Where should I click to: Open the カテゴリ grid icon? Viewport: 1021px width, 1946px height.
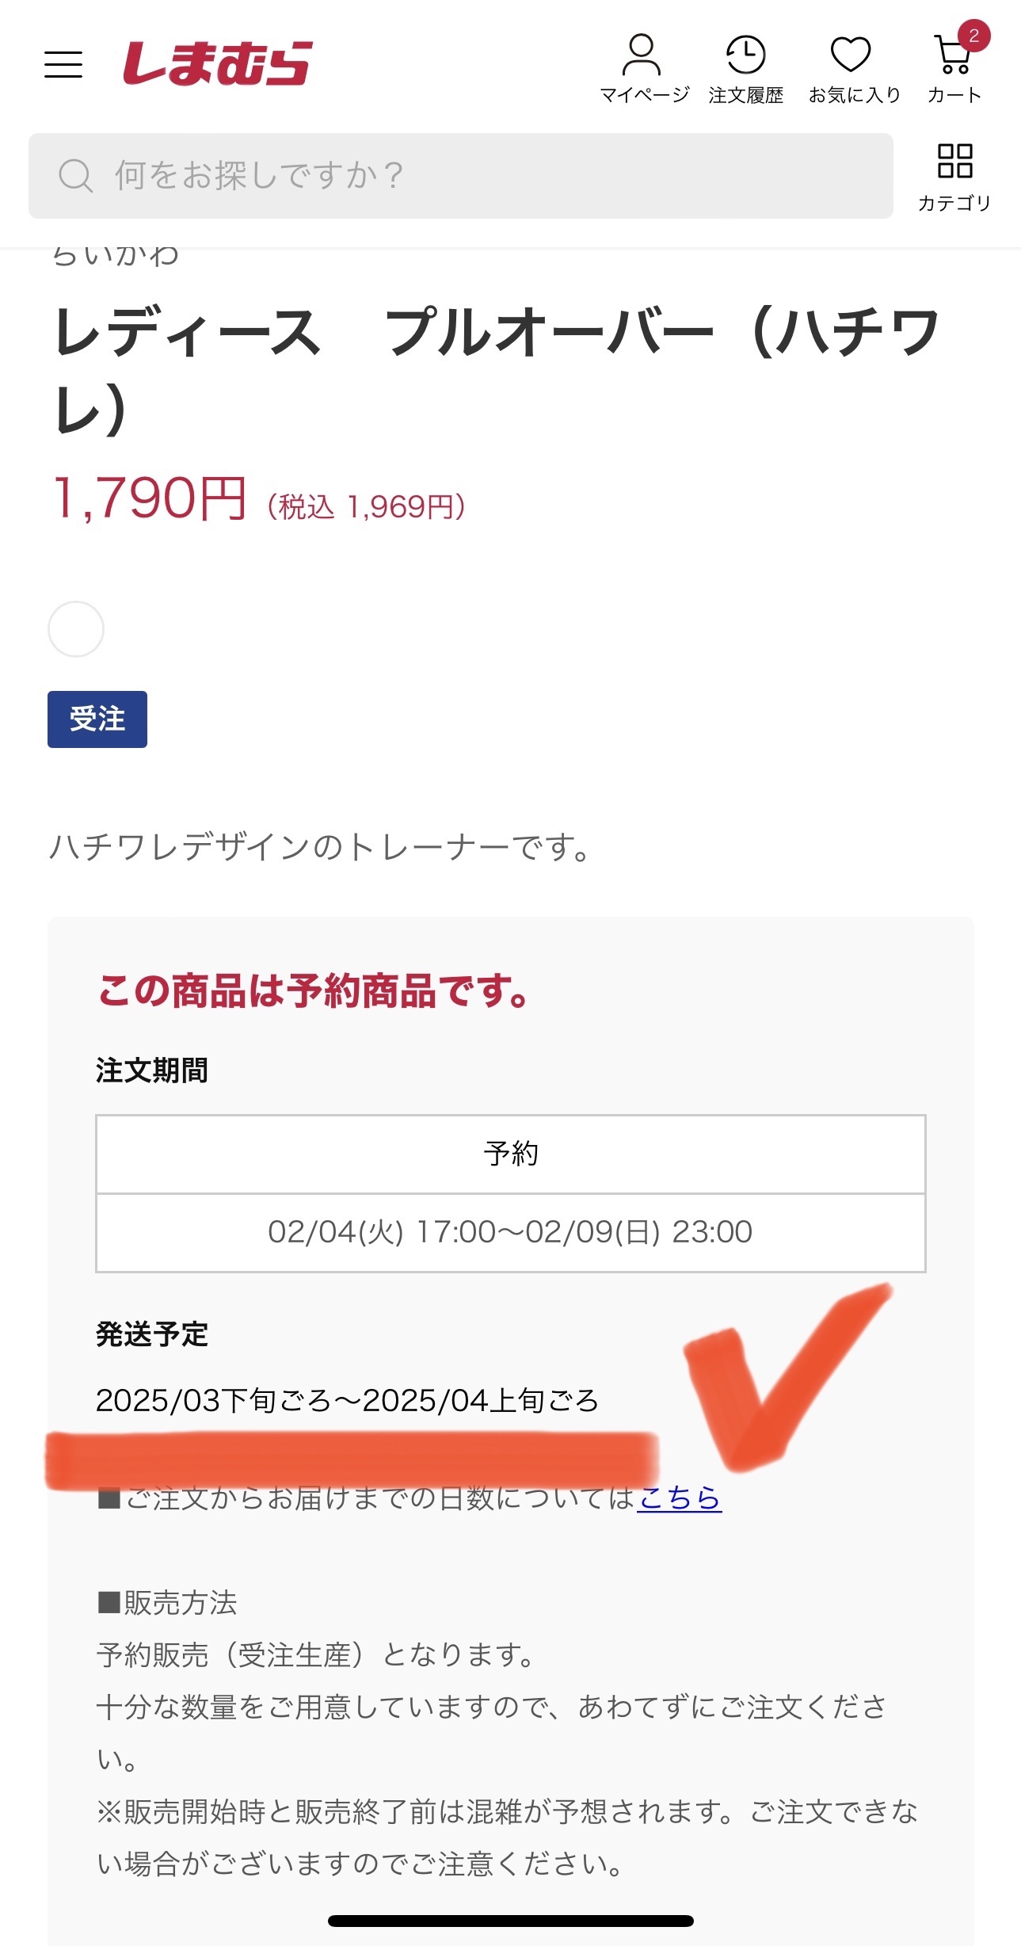[x=954, y=177]
